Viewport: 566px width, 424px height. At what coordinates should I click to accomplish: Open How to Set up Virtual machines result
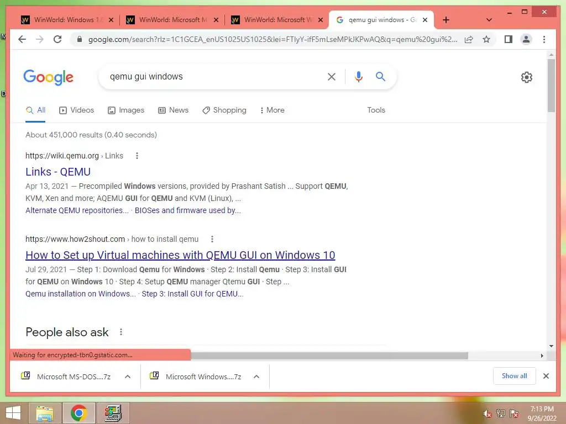pyautogui.click(x=180, y=255)
